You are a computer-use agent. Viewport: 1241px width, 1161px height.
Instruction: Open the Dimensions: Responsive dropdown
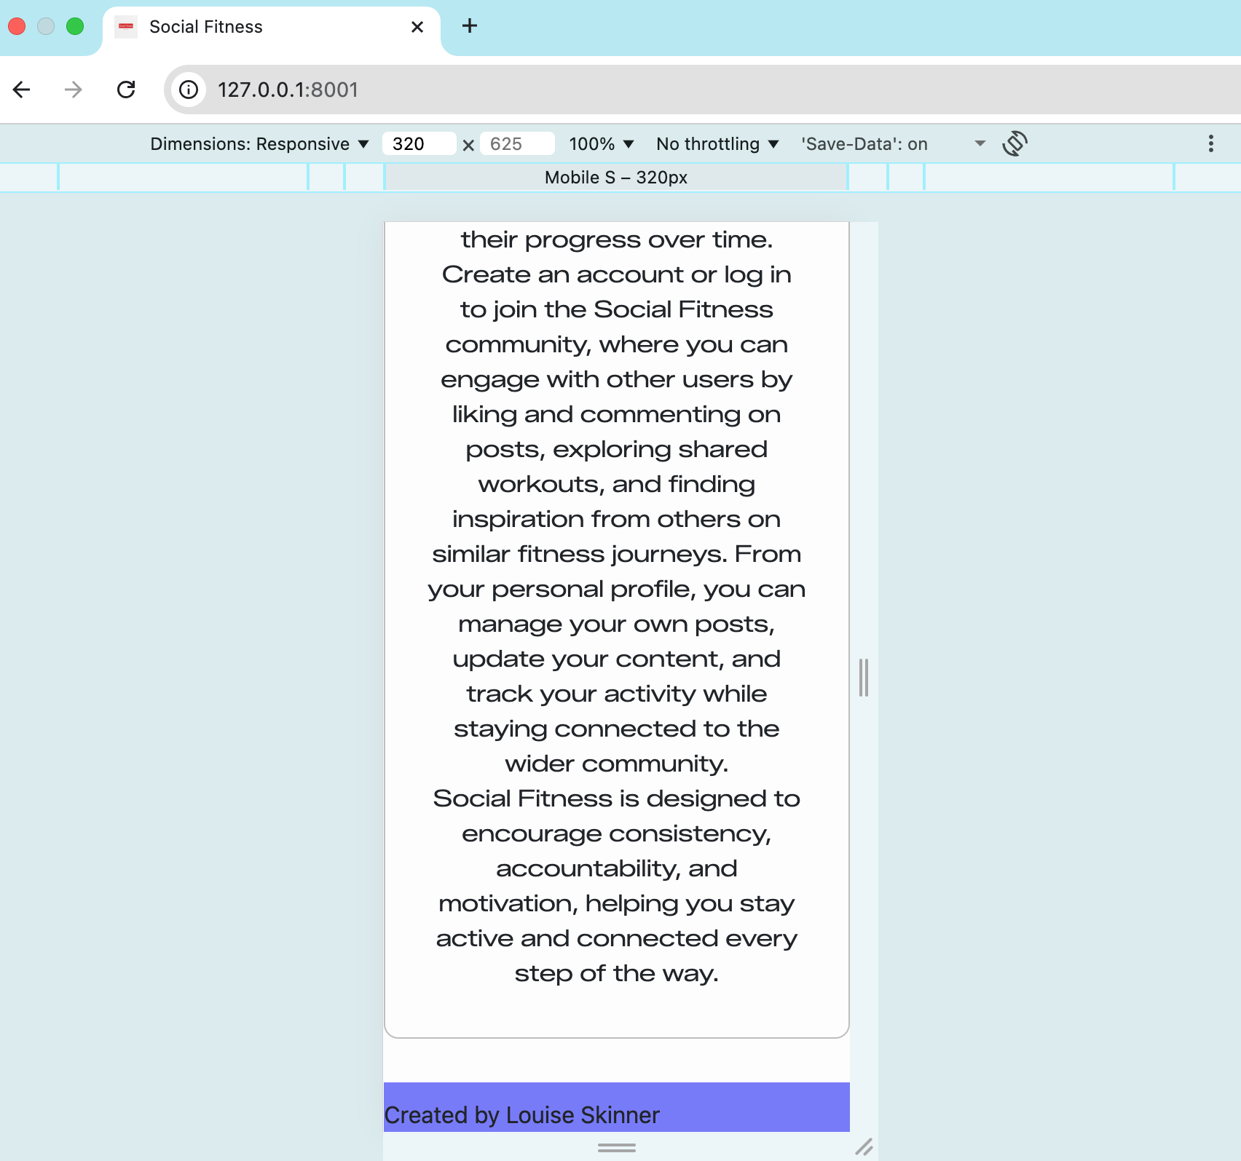259,143
